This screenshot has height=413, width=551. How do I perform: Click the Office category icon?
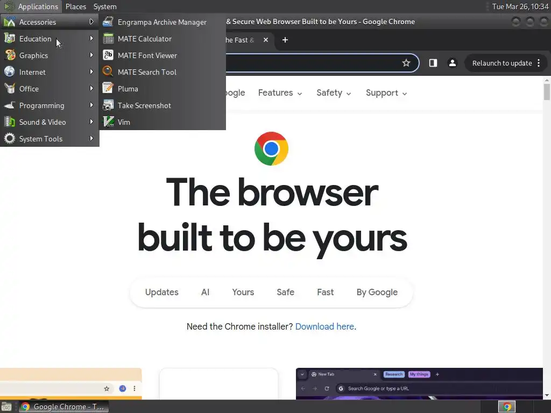click(10, 89)
